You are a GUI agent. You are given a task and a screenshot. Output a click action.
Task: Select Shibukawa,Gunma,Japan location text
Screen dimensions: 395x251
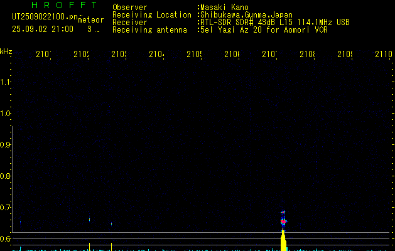(246, 15)
